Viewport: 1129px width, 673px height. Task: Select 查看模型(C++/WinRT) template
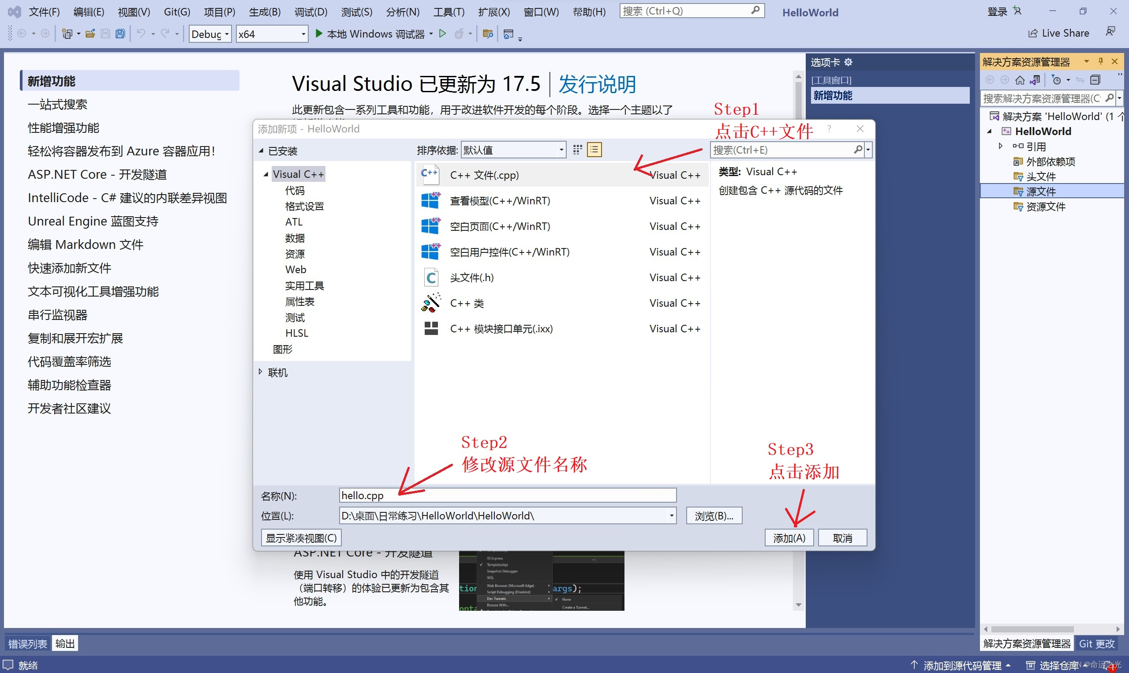562,201
